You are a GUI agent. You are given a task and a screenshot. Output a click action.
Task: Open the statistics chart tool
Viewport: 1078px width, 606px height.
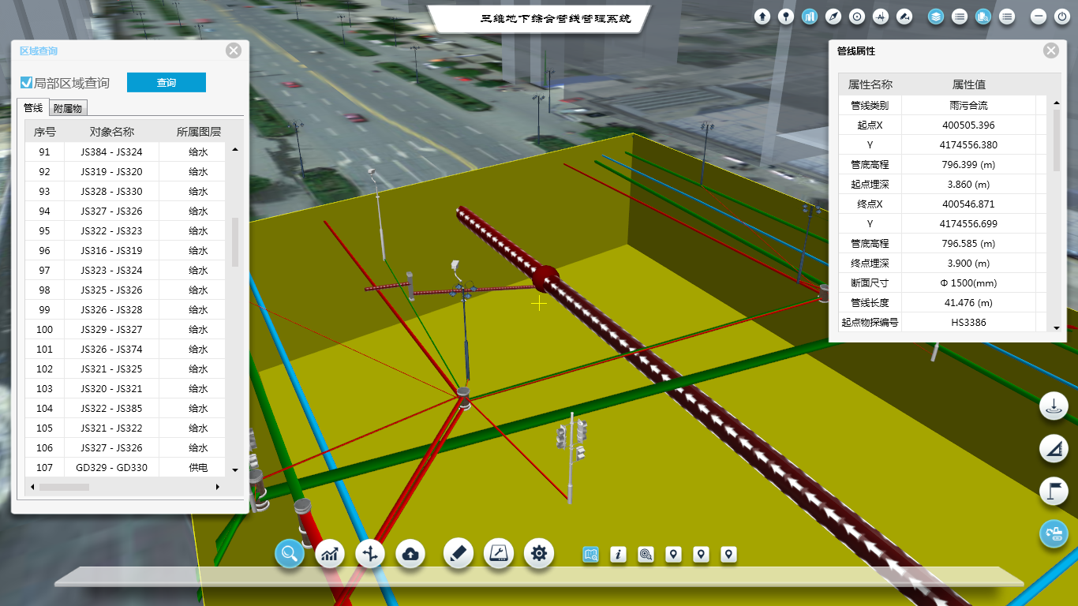point(330,554)
